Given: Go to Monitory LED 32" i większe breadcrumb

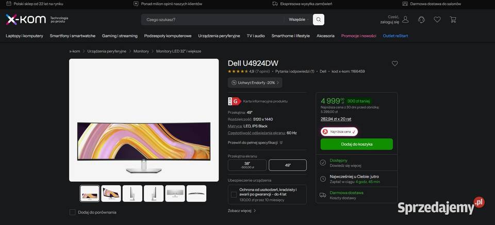Looking at the screenshot, I should (x=179, y=51).
